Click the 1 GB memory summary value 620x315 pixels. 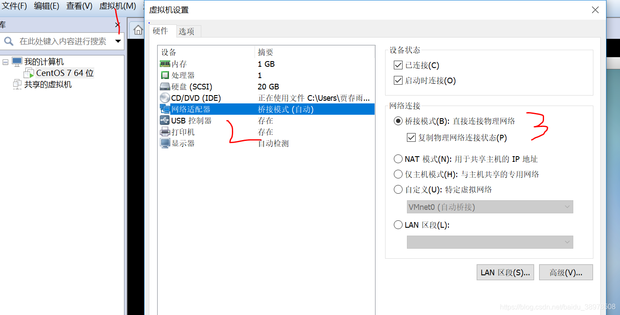266,64
